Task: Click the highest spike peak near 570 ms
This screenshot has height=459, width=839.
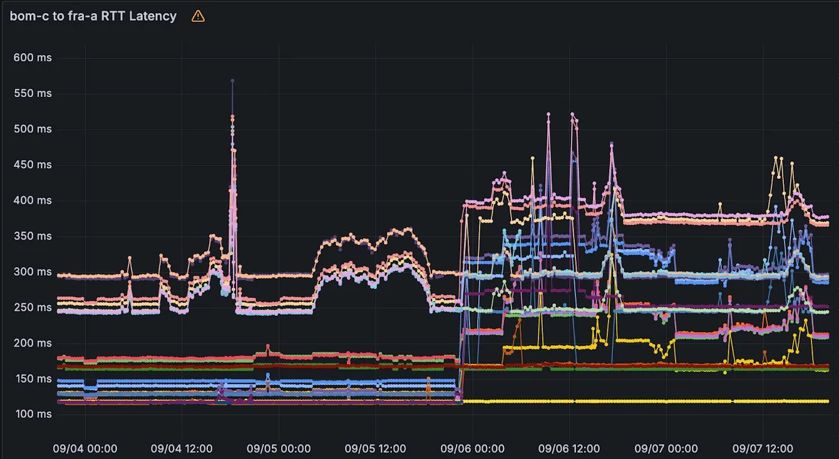Action: (232, 81)
